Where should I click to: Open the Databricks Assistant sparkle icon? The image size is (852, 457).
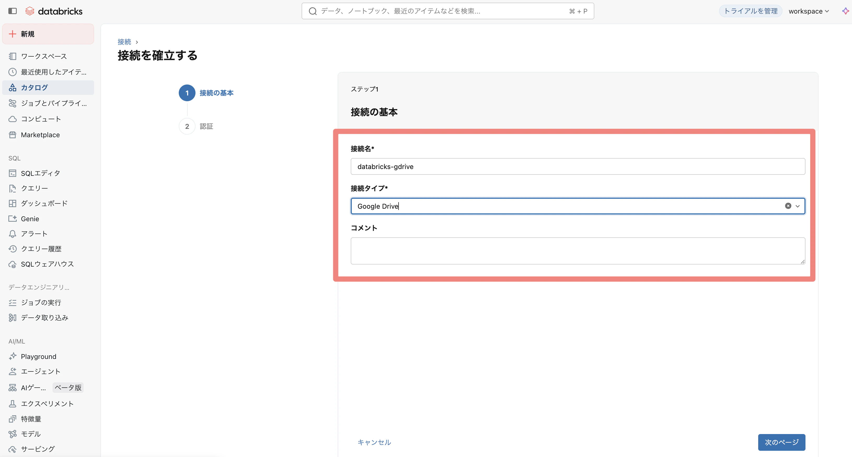point(845,11)
